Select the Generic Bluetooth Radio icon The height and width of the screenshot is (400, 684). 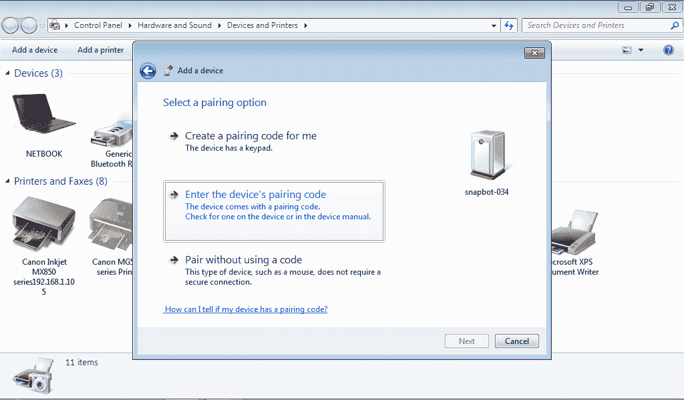tap(112, 133)
